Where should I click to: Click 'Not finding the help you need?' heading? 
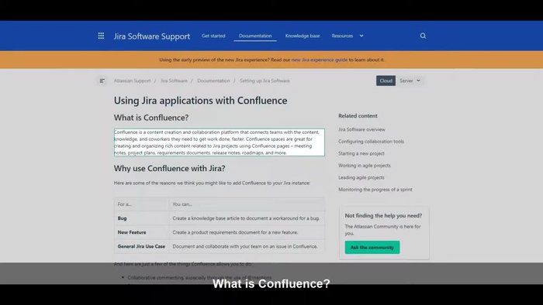pos(383,215)
